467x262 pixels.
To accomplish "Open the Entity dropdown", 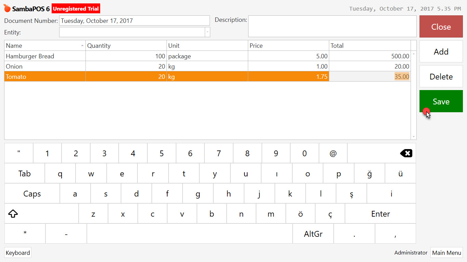I will (208, 32).
